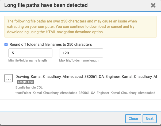Click the empty footer area left of Close

(62, 119)
